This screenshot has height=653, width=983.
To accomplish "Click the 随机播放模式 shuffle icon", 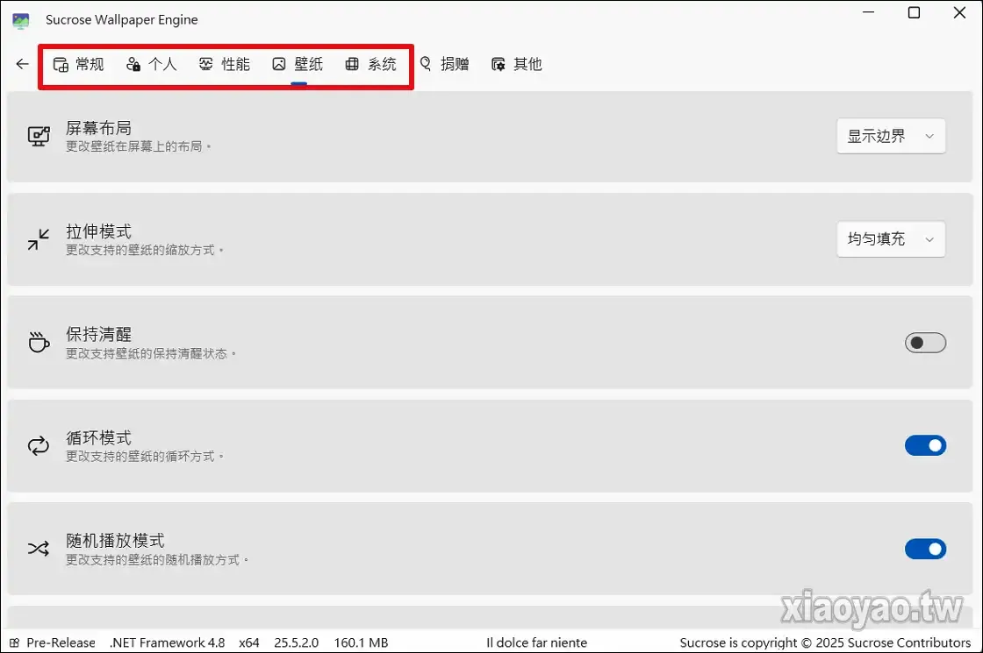I will click(x=39, y=549).
